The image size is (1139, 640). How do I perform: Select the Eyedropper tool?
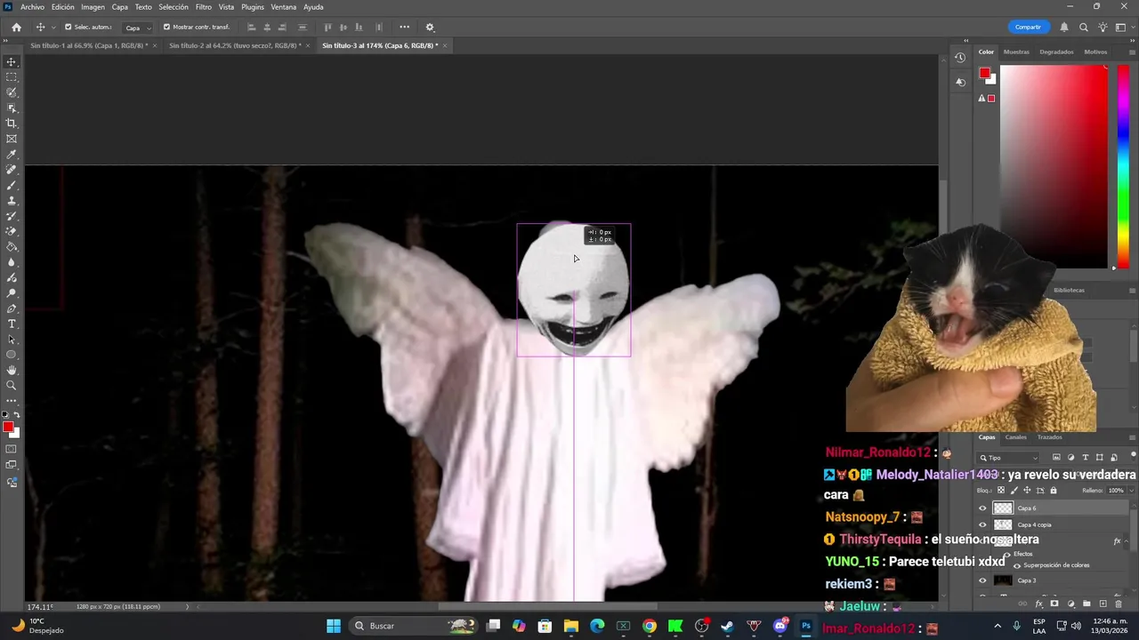[x=12, y=155]
